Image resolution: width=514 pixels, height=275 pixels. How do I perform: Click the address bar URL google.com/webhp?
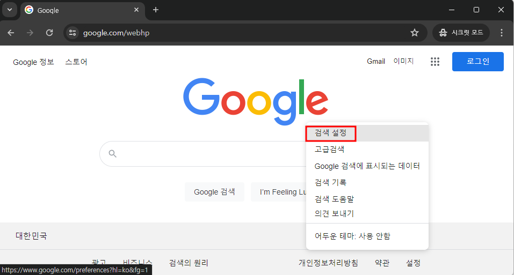tap(116, 33)
